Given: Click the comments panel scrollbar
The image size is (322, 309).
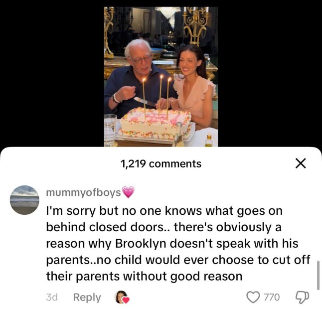Looking at the screenshot, I should pyautogui.click(x=318, y=275).
